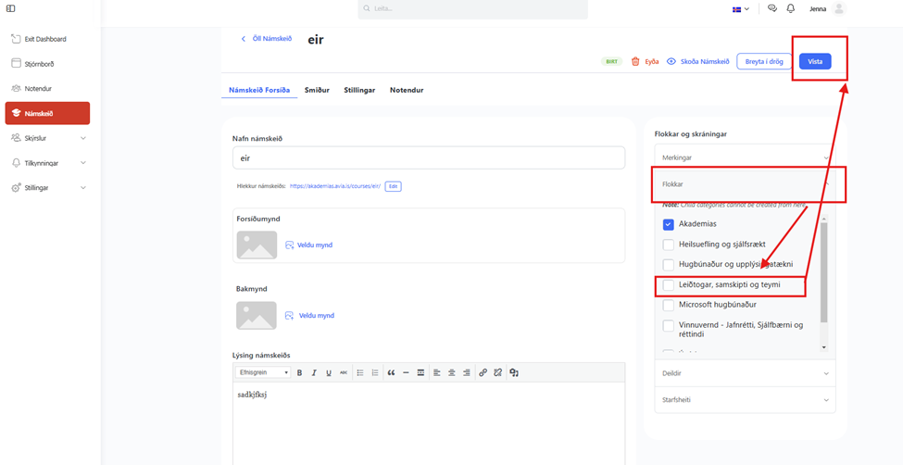This screenshot has width=903, height=465.
Task: Open Námskeið in the sidebar
Action: (x=47, y=113)
